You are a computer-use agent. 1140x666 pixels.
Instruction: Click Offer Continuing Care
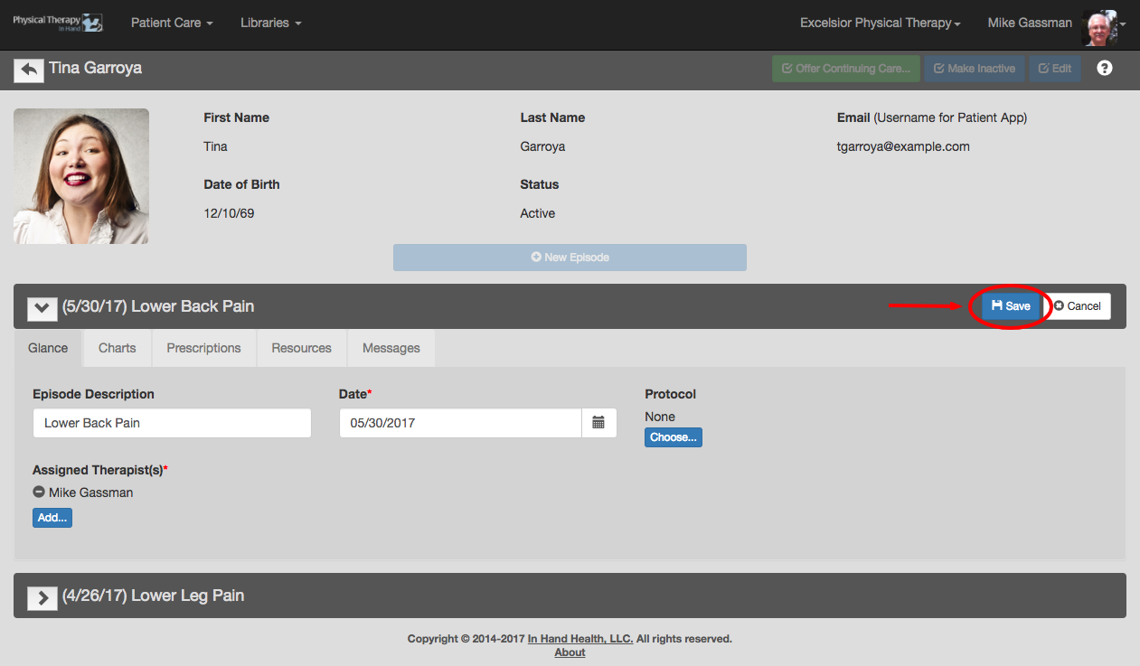pos(845,68)
